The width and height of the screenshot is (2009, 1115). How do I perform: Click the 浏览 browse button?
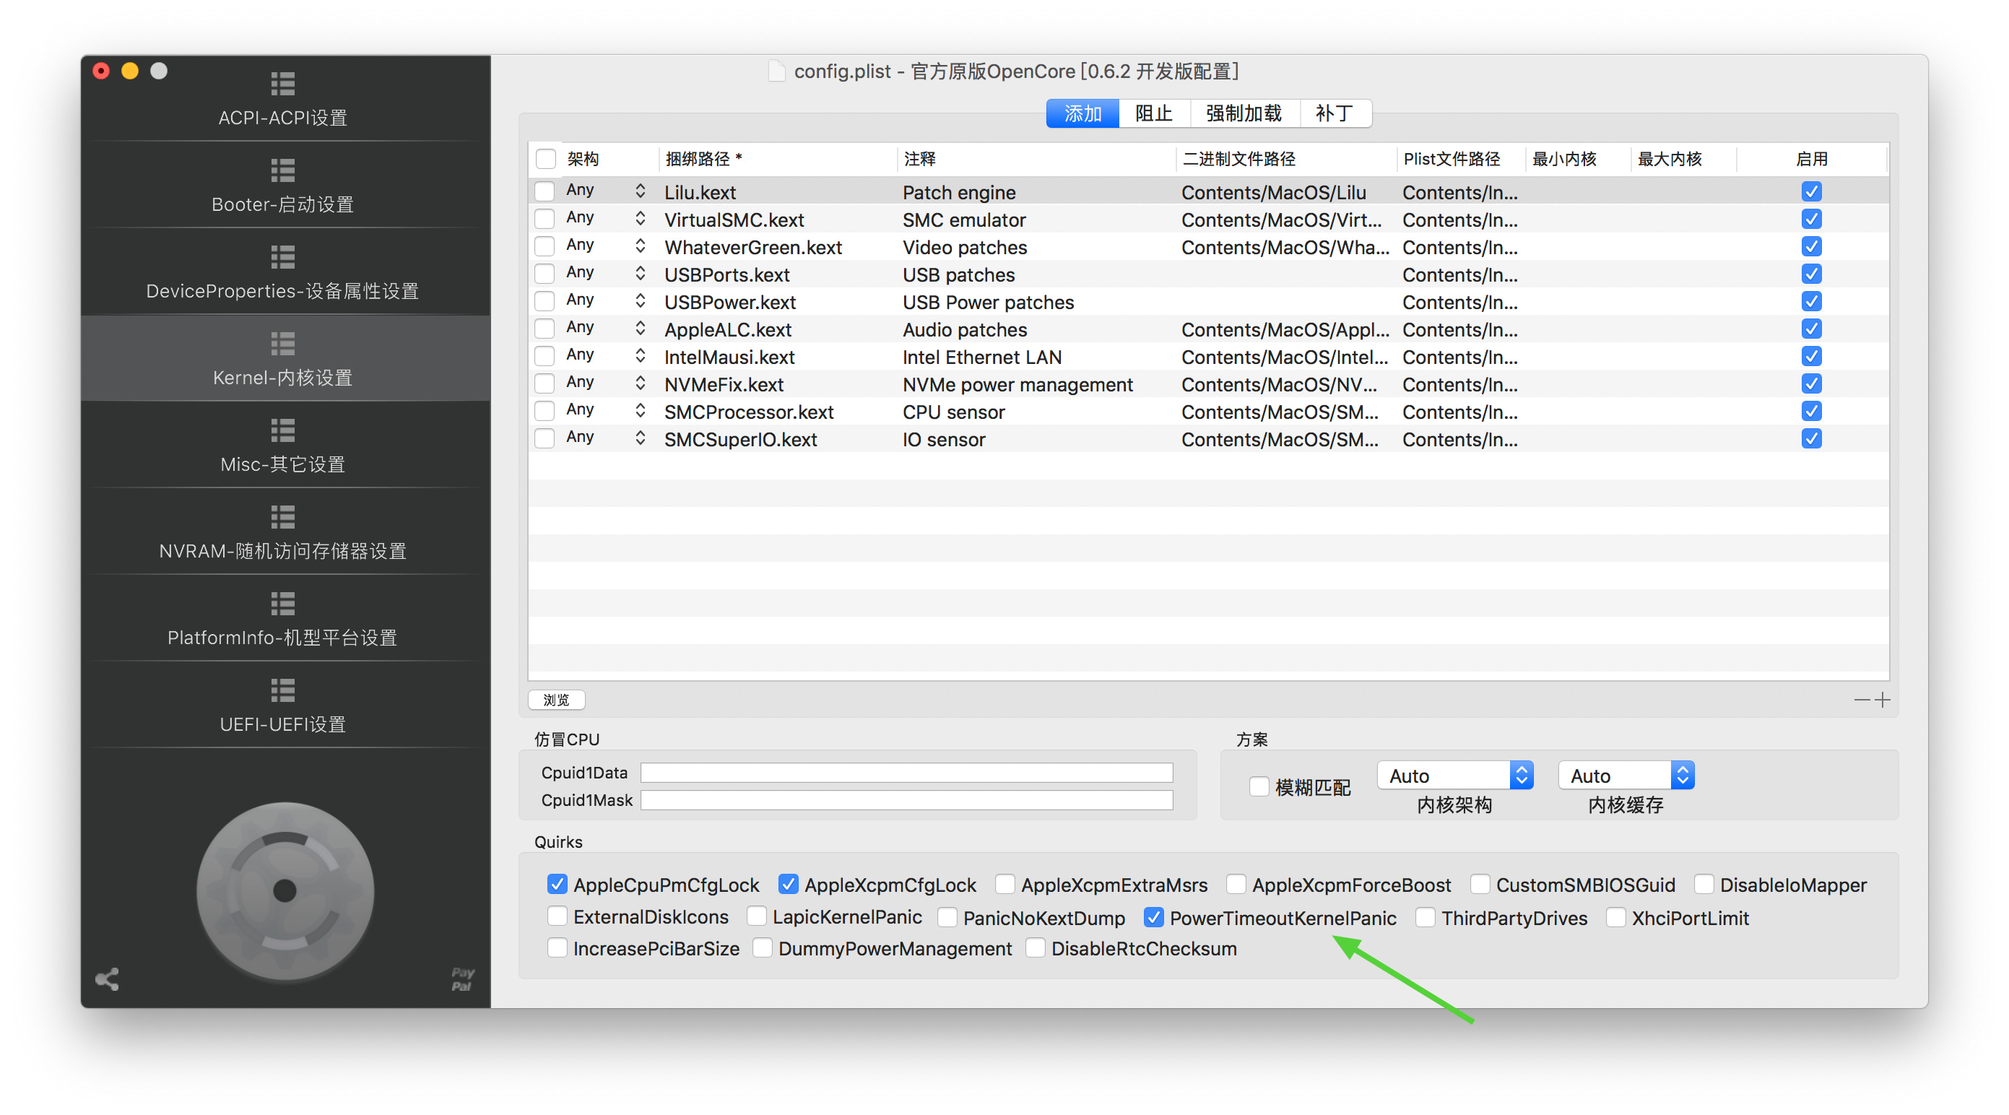[x=556, y=700]
